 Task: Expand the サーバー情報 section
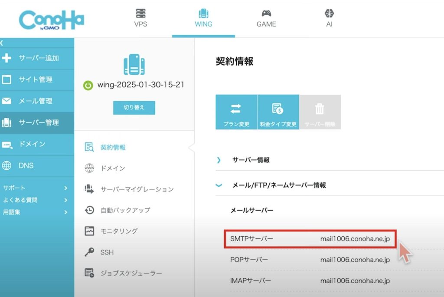[219, 160]
